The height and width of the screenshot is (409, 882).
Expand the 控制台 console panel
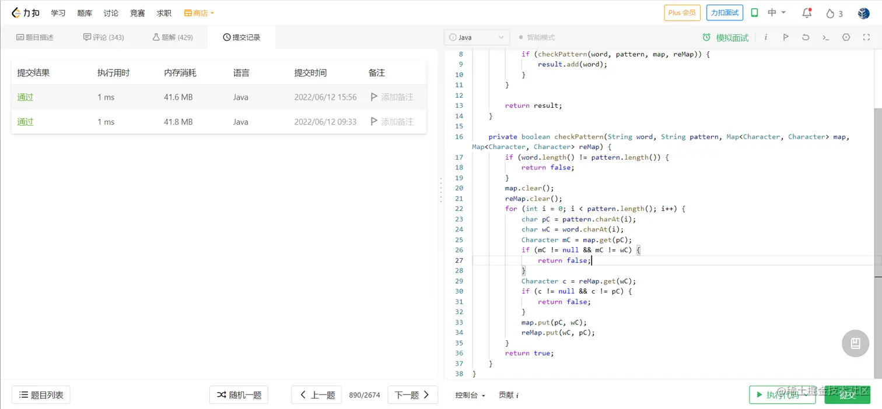coord(470,395)
